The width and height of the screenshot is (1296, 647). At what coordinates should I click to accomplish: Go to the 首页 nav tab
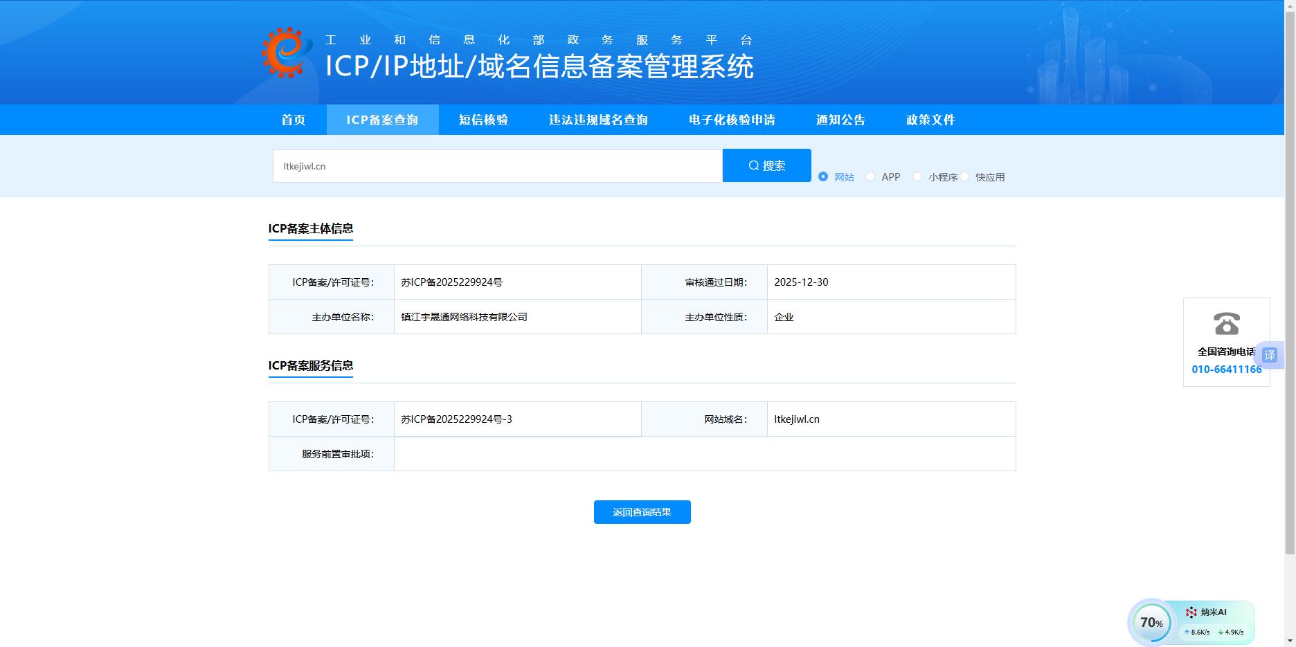294,120
